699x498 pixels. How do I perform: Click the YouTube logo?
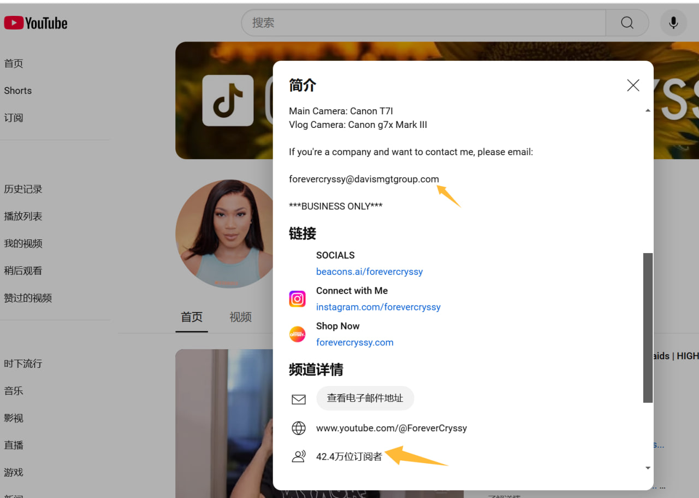pos(35,23)
